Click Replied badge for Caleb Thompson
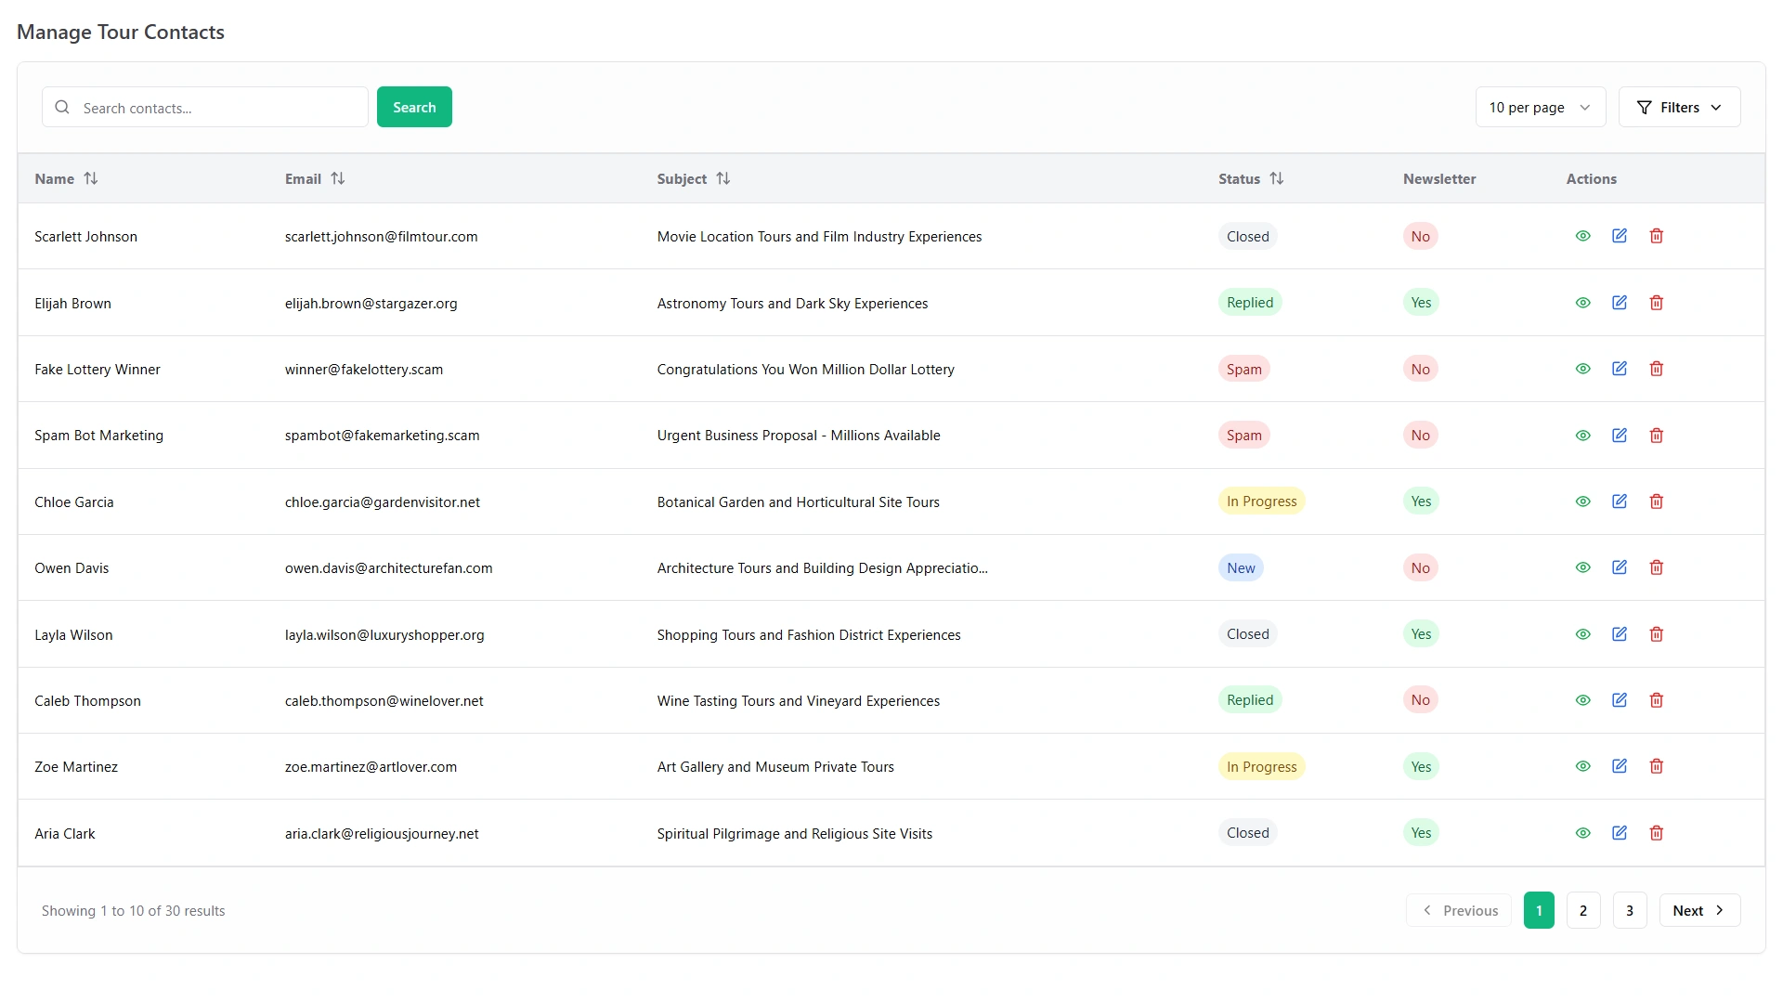The image size is (1783, 1003). click(x=1250, y=700)
